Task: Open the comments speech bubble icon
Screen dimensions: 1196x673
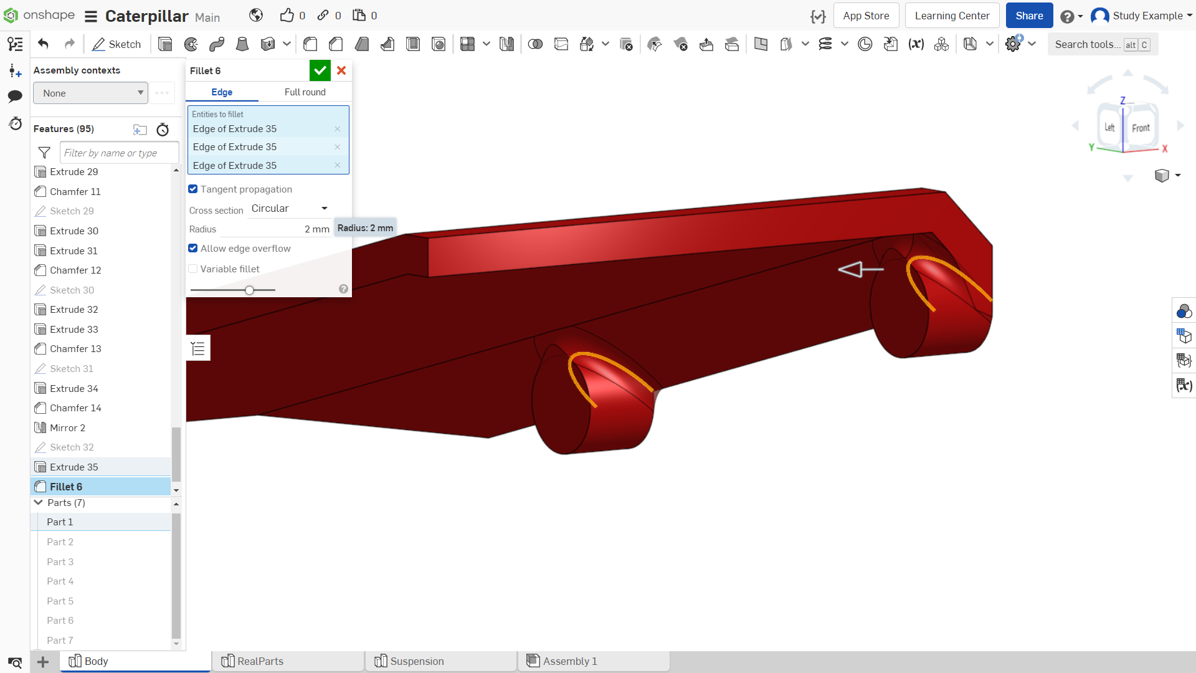Action: [x=15, y=96]
